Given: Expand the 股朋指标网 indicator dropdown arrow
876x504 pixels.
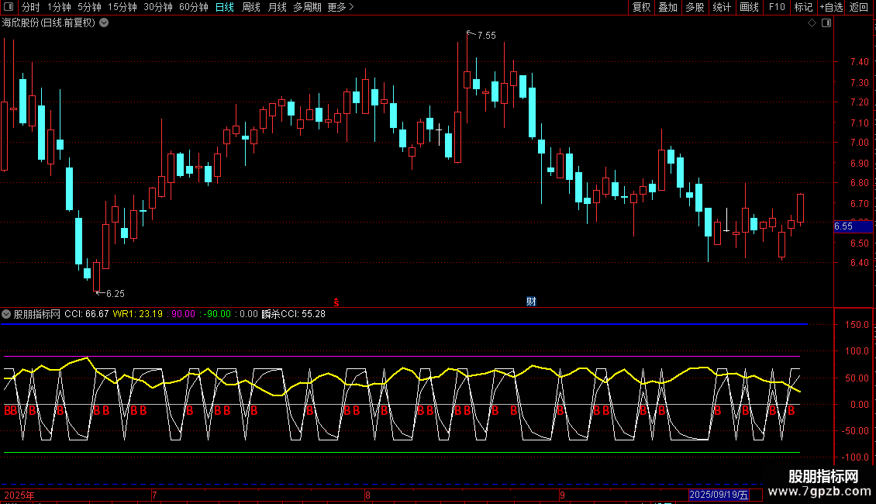Looking at the screenshot, I should pyautogui.click(x=7, y=314).
